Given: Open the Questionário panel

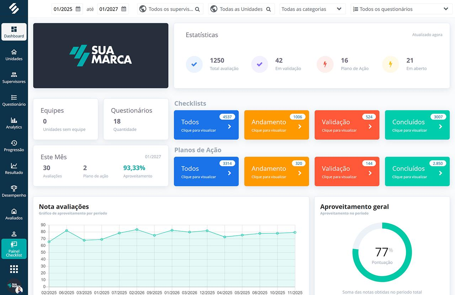Looking at the screenshot, I should coord(14,101).
